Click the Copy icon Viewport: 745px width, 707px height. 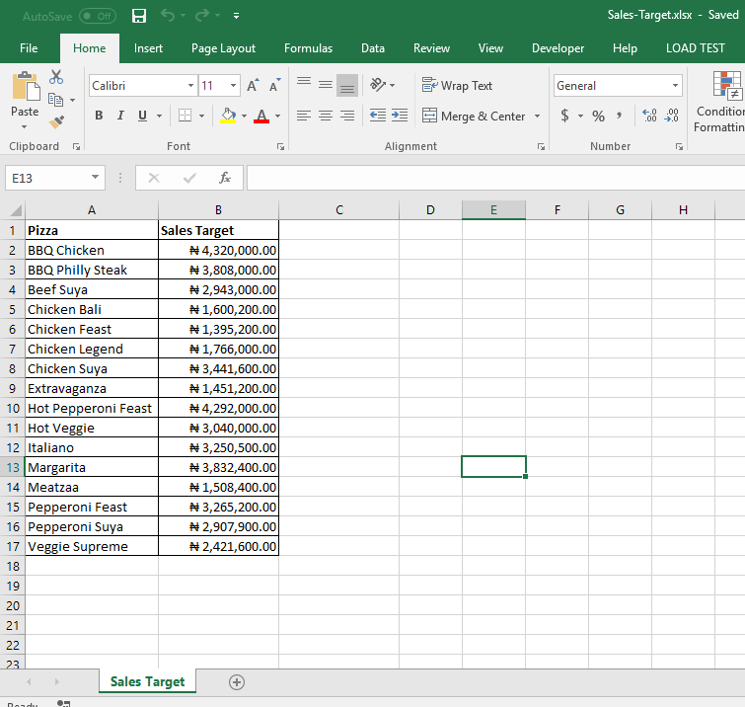pos(55,100)
